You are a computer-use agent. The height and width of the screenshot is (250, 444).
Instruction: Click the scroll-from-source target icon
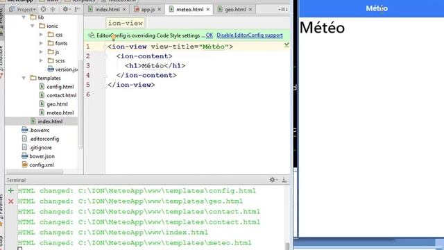(x=43, y=9)
